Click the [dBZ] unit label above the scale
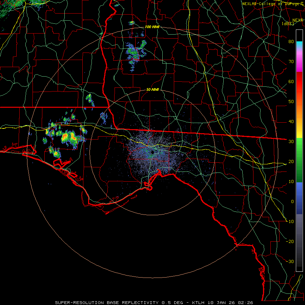The image size is (305, 305). 288,23
